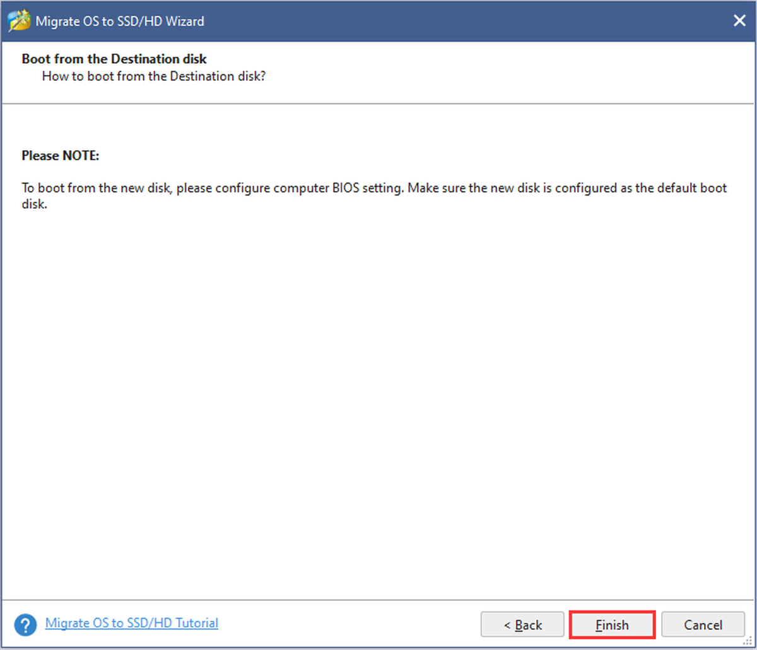This screenshot has height=650, width=757.
Task: Click the 'Migrate OS to SSD/HD Wizard' title text
Action: [120, 21]
